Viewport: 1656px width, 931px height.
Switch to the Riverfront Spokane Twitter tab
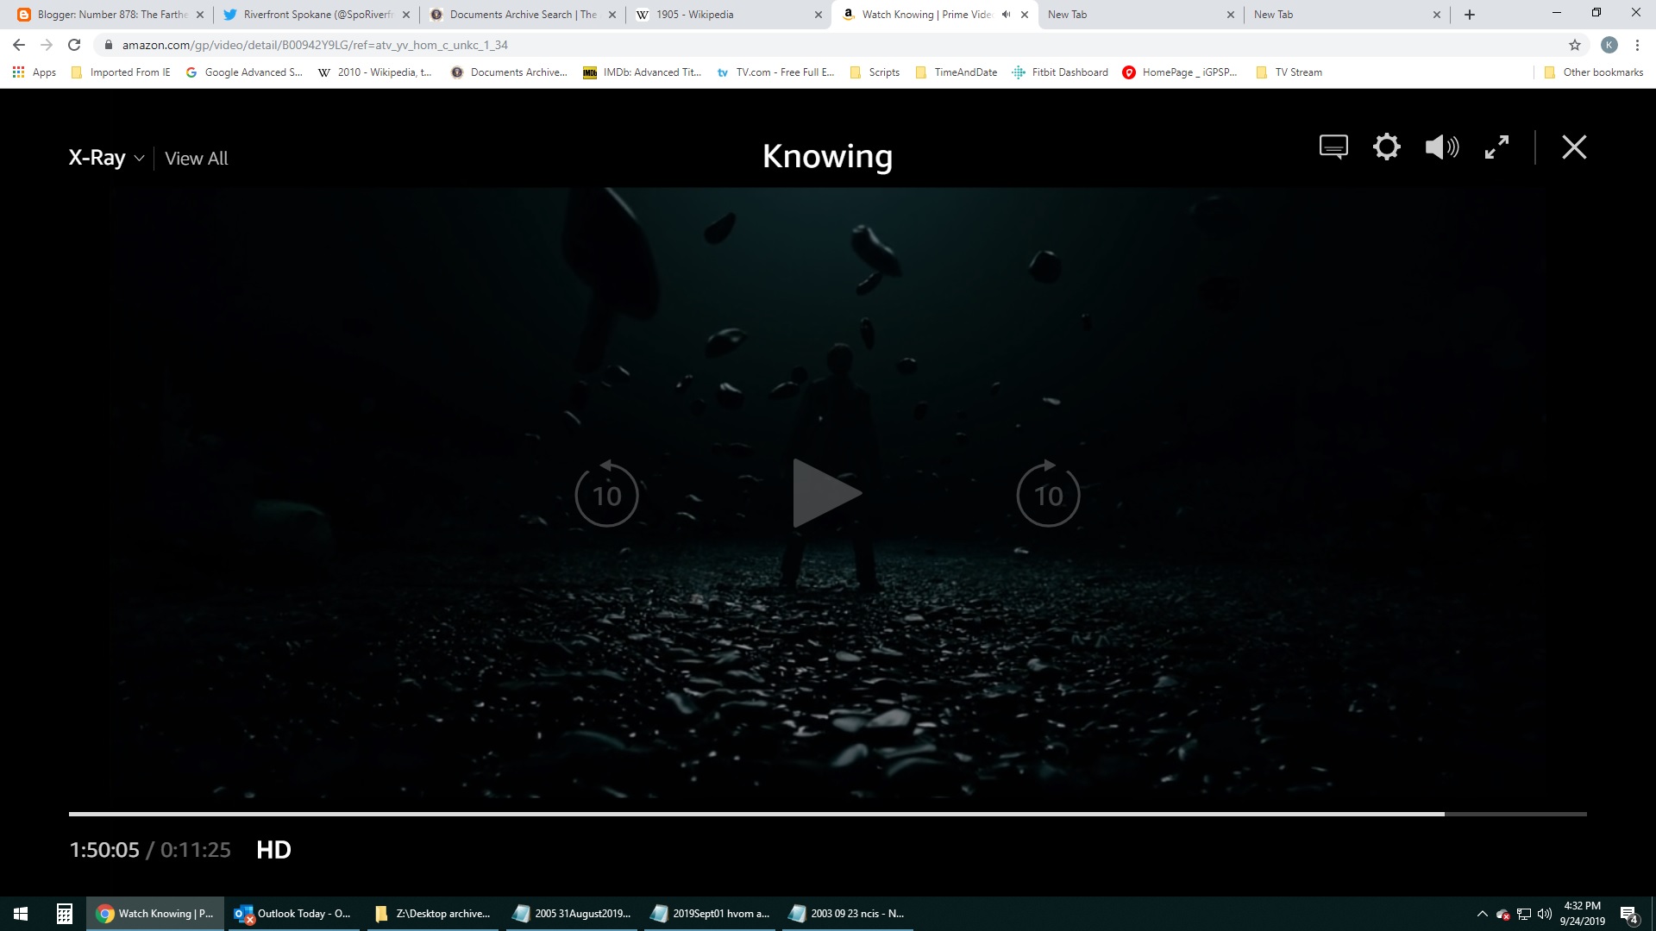tap(317, 15)
